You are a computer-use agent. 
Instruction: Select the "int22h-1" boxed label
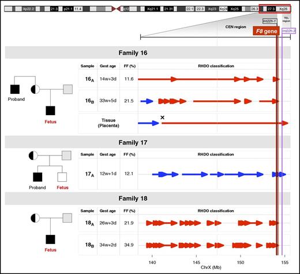coord(270,21)
